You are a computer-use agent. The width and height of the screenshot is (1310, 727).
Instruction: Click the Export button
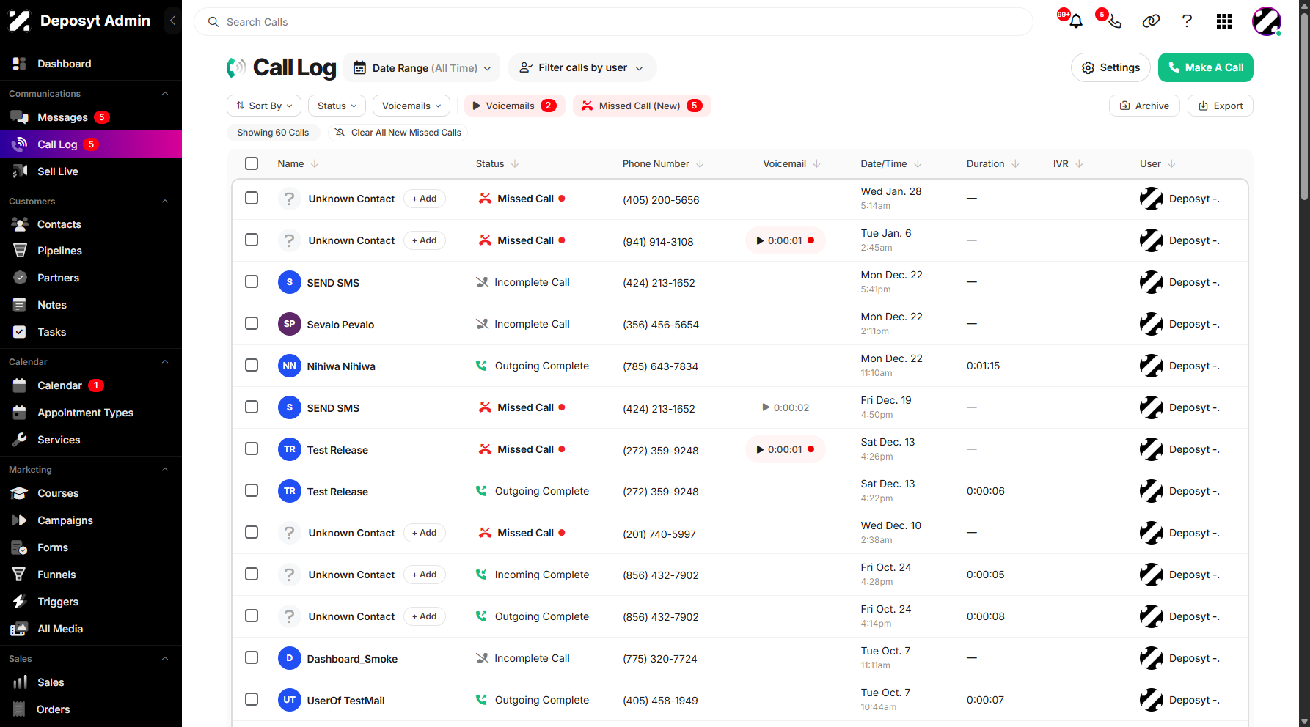coord(1221,106)
